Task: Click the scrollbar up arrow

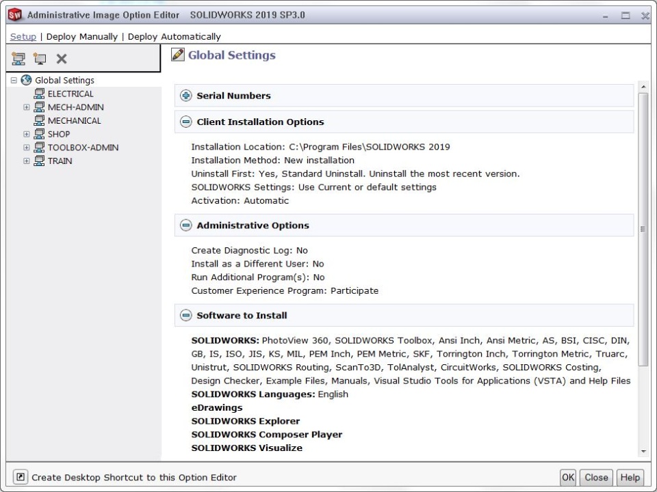Action: tap(643, 87)
